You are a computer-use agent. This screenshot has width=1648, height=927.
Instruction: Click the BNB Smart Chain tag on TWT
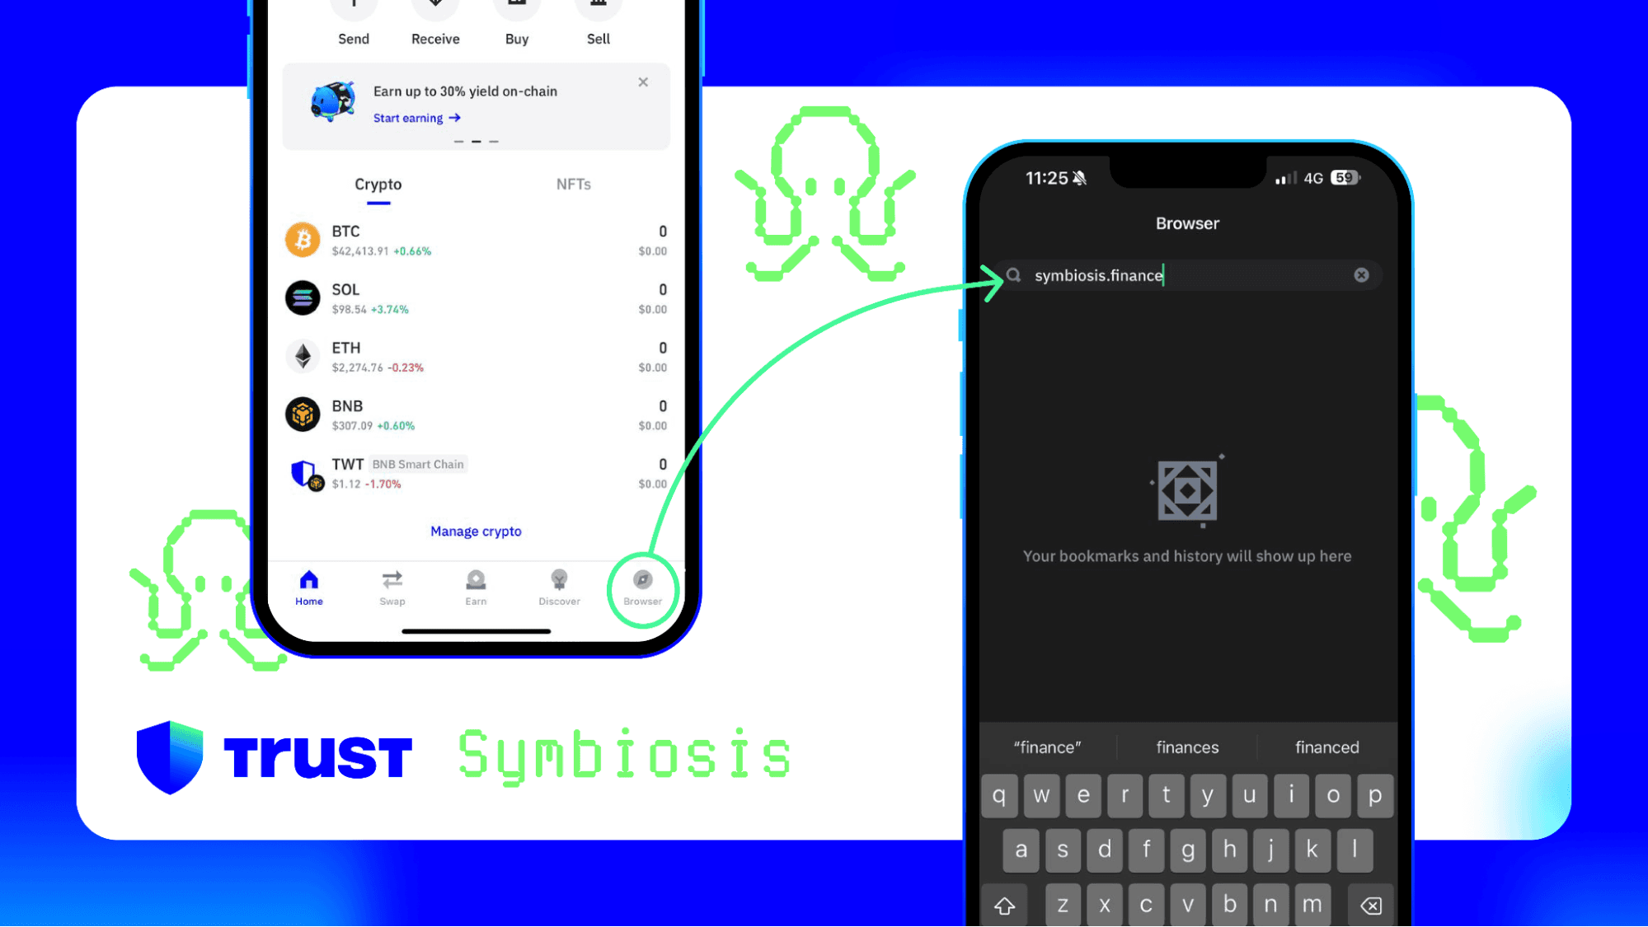[418, 465]
